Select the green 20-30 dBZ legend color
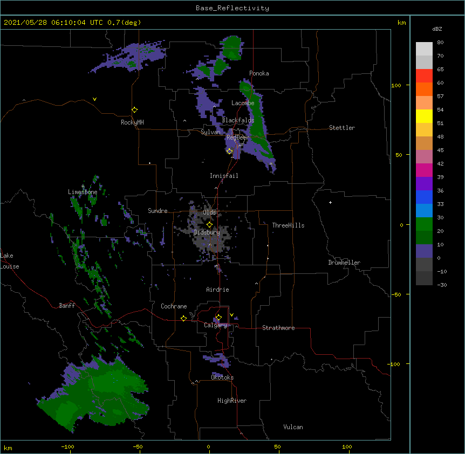Screen dimensions: 465x454 click(x=424, y=224)
